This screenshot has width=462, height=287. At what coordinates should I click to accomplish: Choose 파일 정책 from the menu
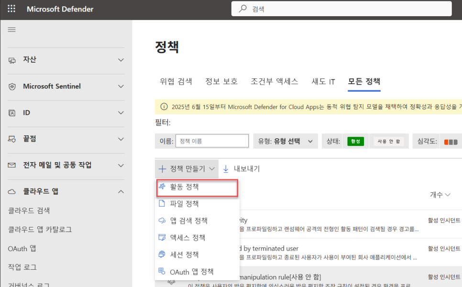(197, 204)
